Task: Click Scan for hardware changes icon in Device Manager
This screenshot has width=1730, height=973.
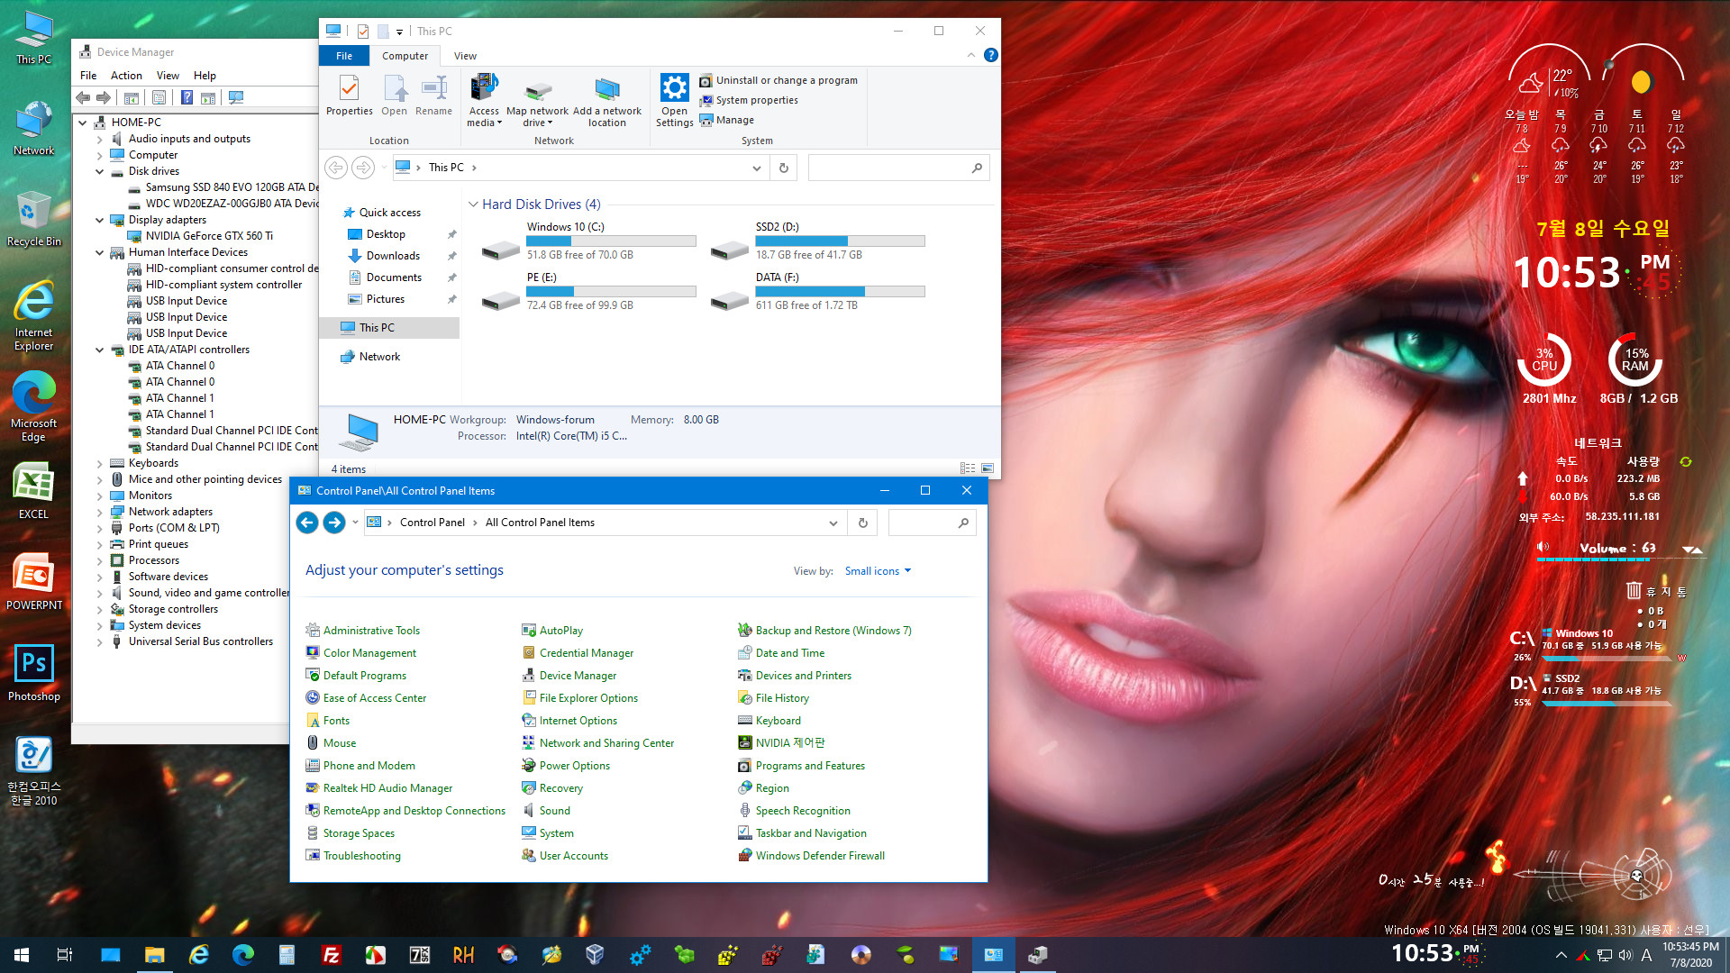Action: (236, 97)
